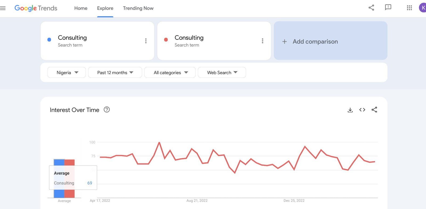This screenshot has width=426, height=209.
Task: Click the red dot color indicator
Action: 166,40
